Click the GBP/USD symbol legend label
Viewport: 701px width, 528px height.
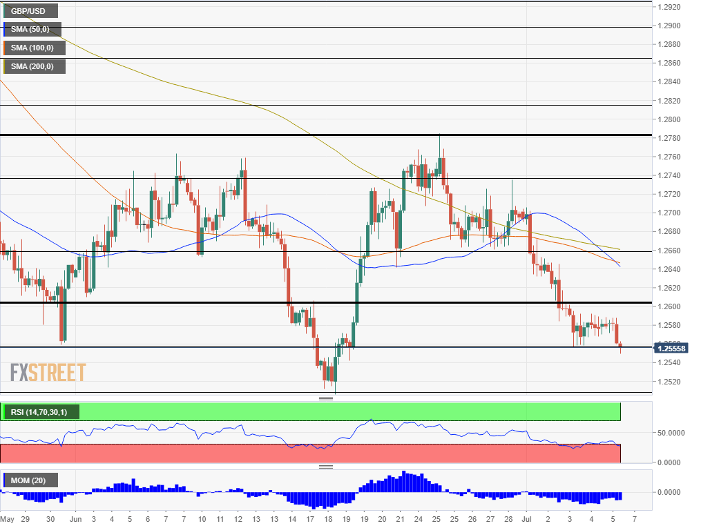[x=30, y=11]
